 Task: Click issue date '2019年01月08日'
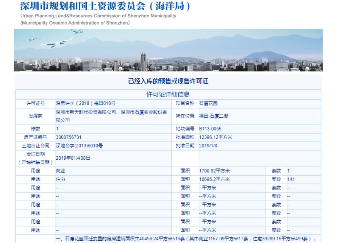[x=73, y=158]
